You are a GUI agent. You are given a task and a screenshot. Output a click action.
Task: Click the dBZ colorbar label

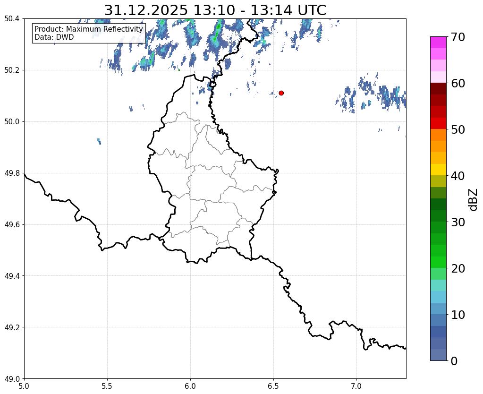[474, 200]
